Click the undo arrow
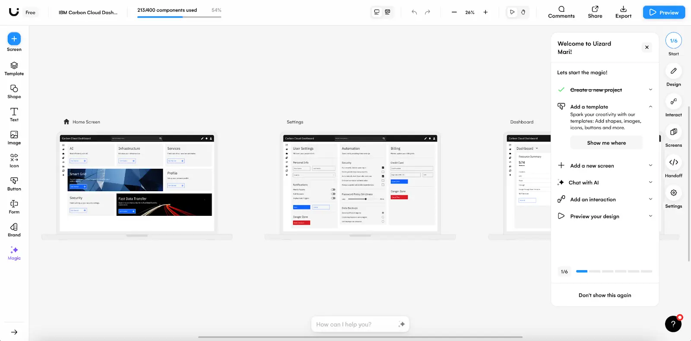Viewport: 691px width, 341px height. tap(414, 12)
